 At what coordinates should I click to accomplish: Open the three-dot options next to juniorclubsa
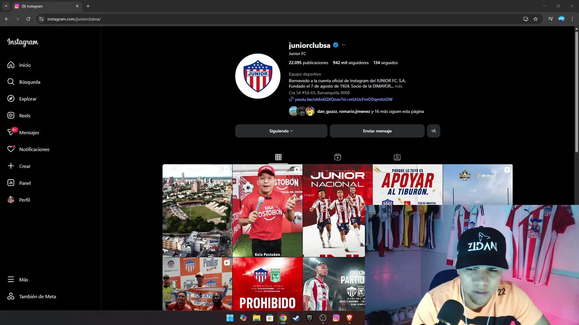point(343,45)
